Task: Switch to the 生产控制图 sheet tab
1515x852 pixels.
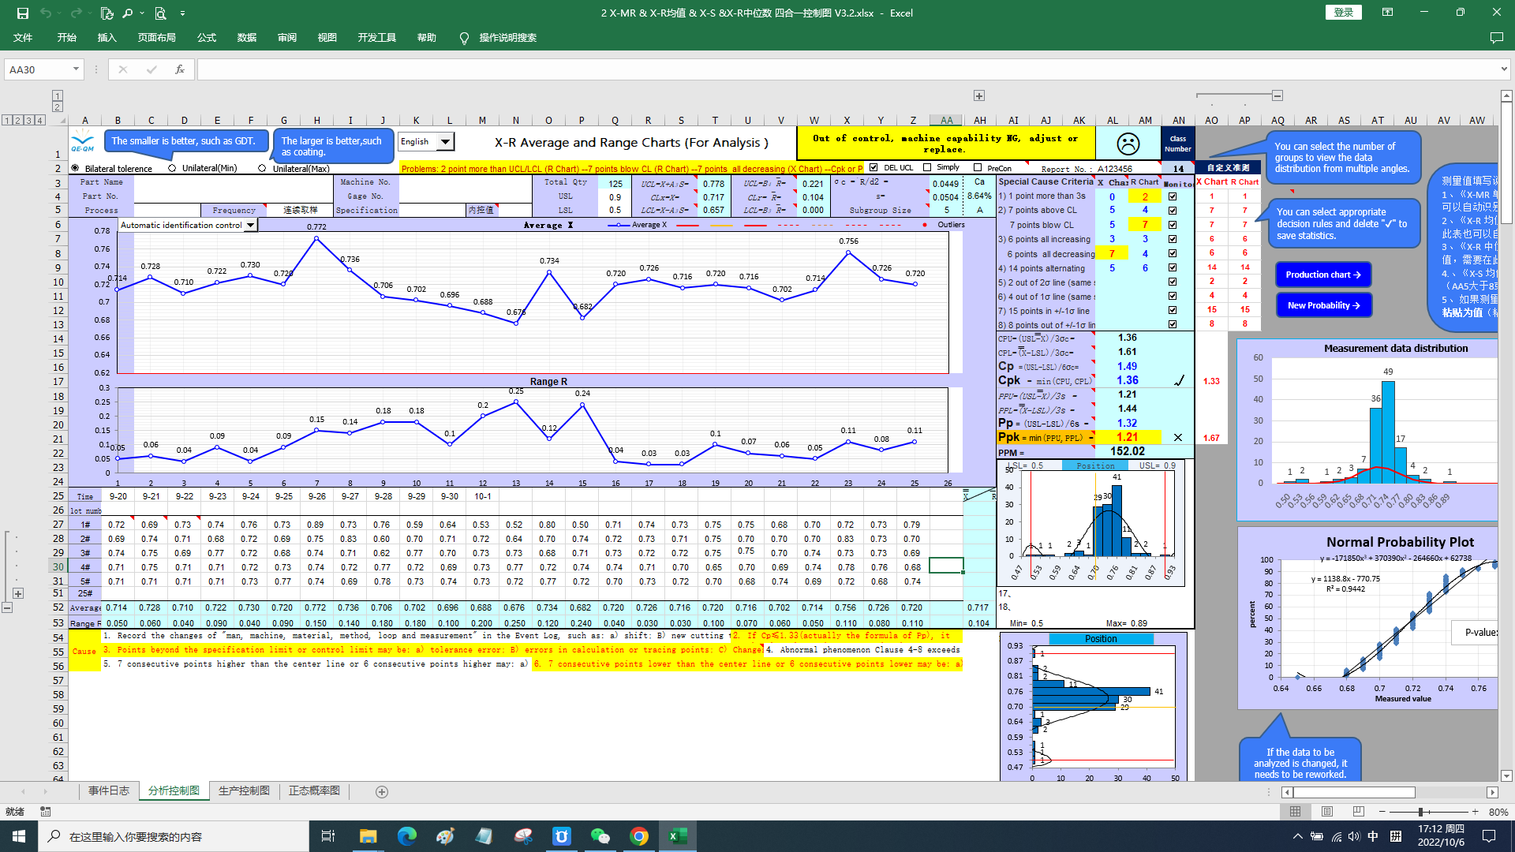Action: [244, 791]
